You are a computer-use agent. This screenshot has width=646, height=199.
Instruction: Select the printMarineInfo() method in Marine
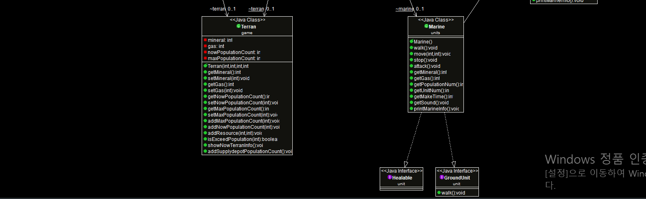coord(437,109)
